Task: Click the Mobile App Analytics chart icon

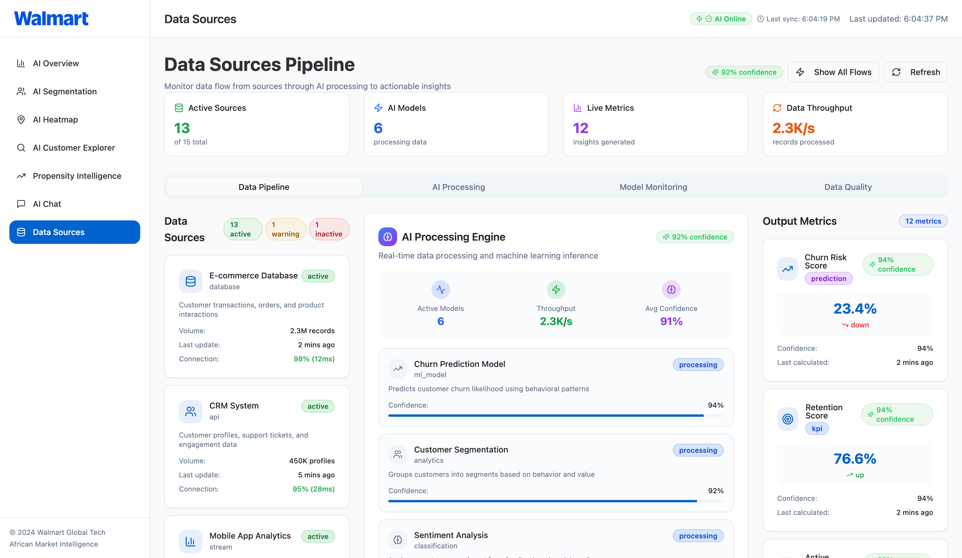Action: pyautogui.click(x=190, y=541)
